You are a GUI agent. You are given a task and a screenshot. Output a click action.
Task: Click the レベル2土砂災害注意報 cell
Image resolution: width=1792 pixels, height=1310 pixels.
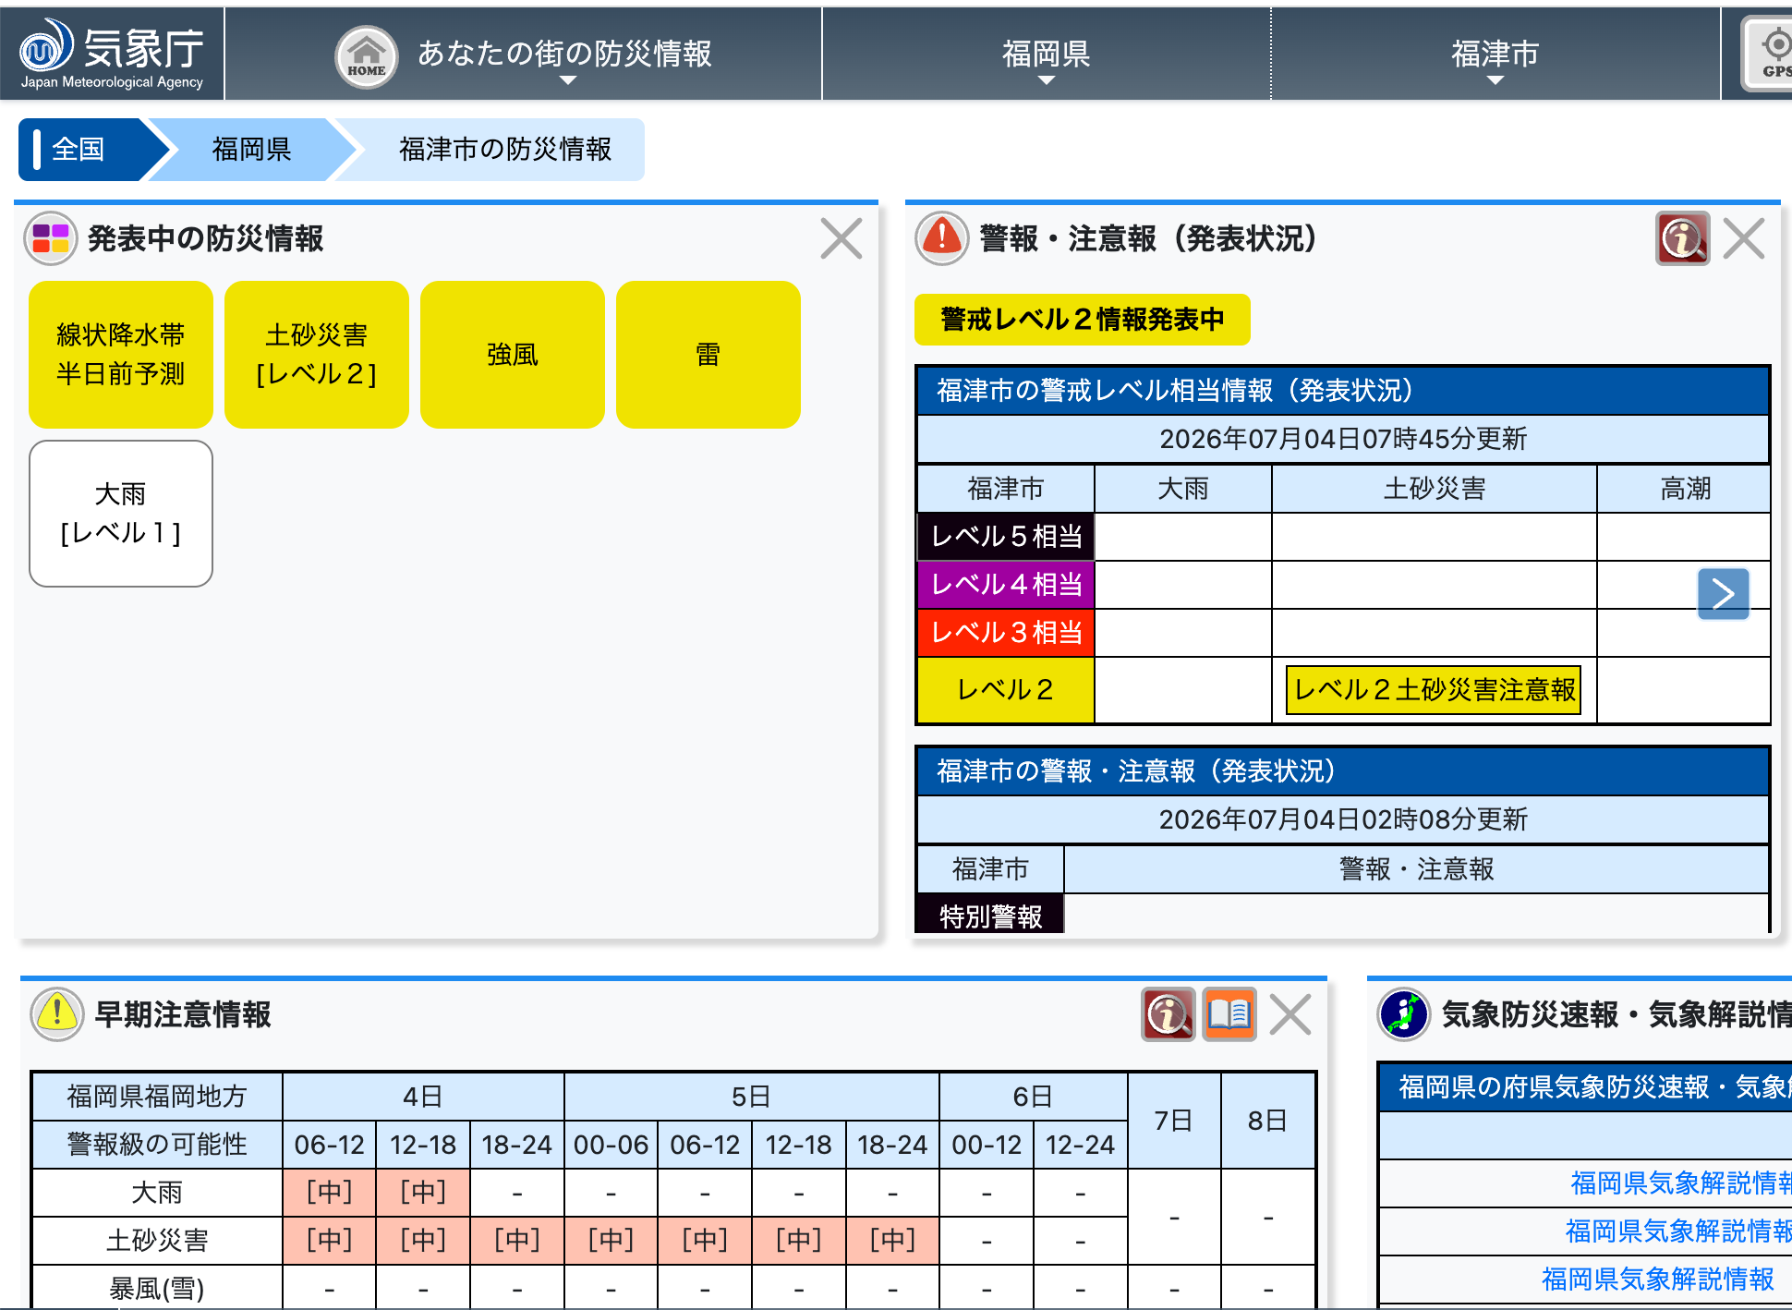coord(1434,690)
